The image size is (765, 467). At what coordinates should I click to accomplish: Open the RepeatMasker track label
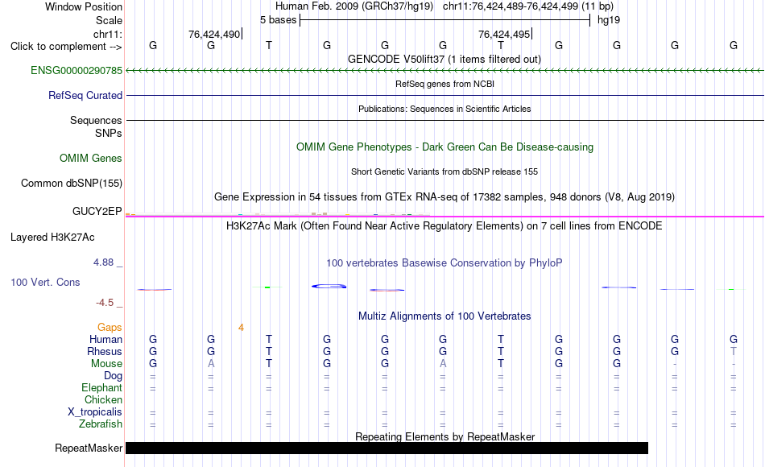[89, 448]
